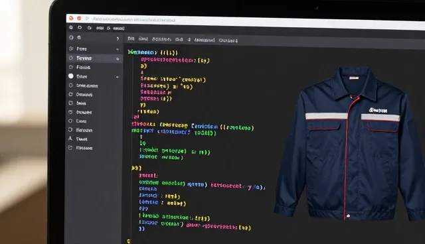Click the navy work jacket image

(349, 143)
